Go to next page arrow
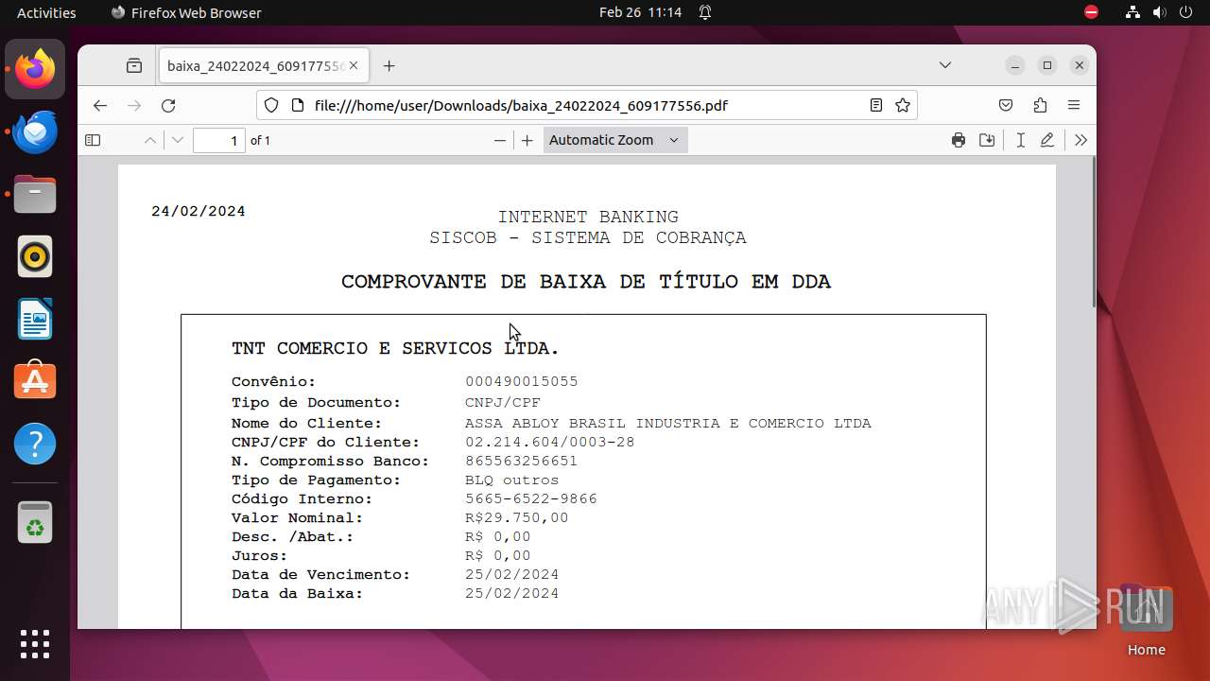Viewport: 1210px width, 681px height. (178, 140)
